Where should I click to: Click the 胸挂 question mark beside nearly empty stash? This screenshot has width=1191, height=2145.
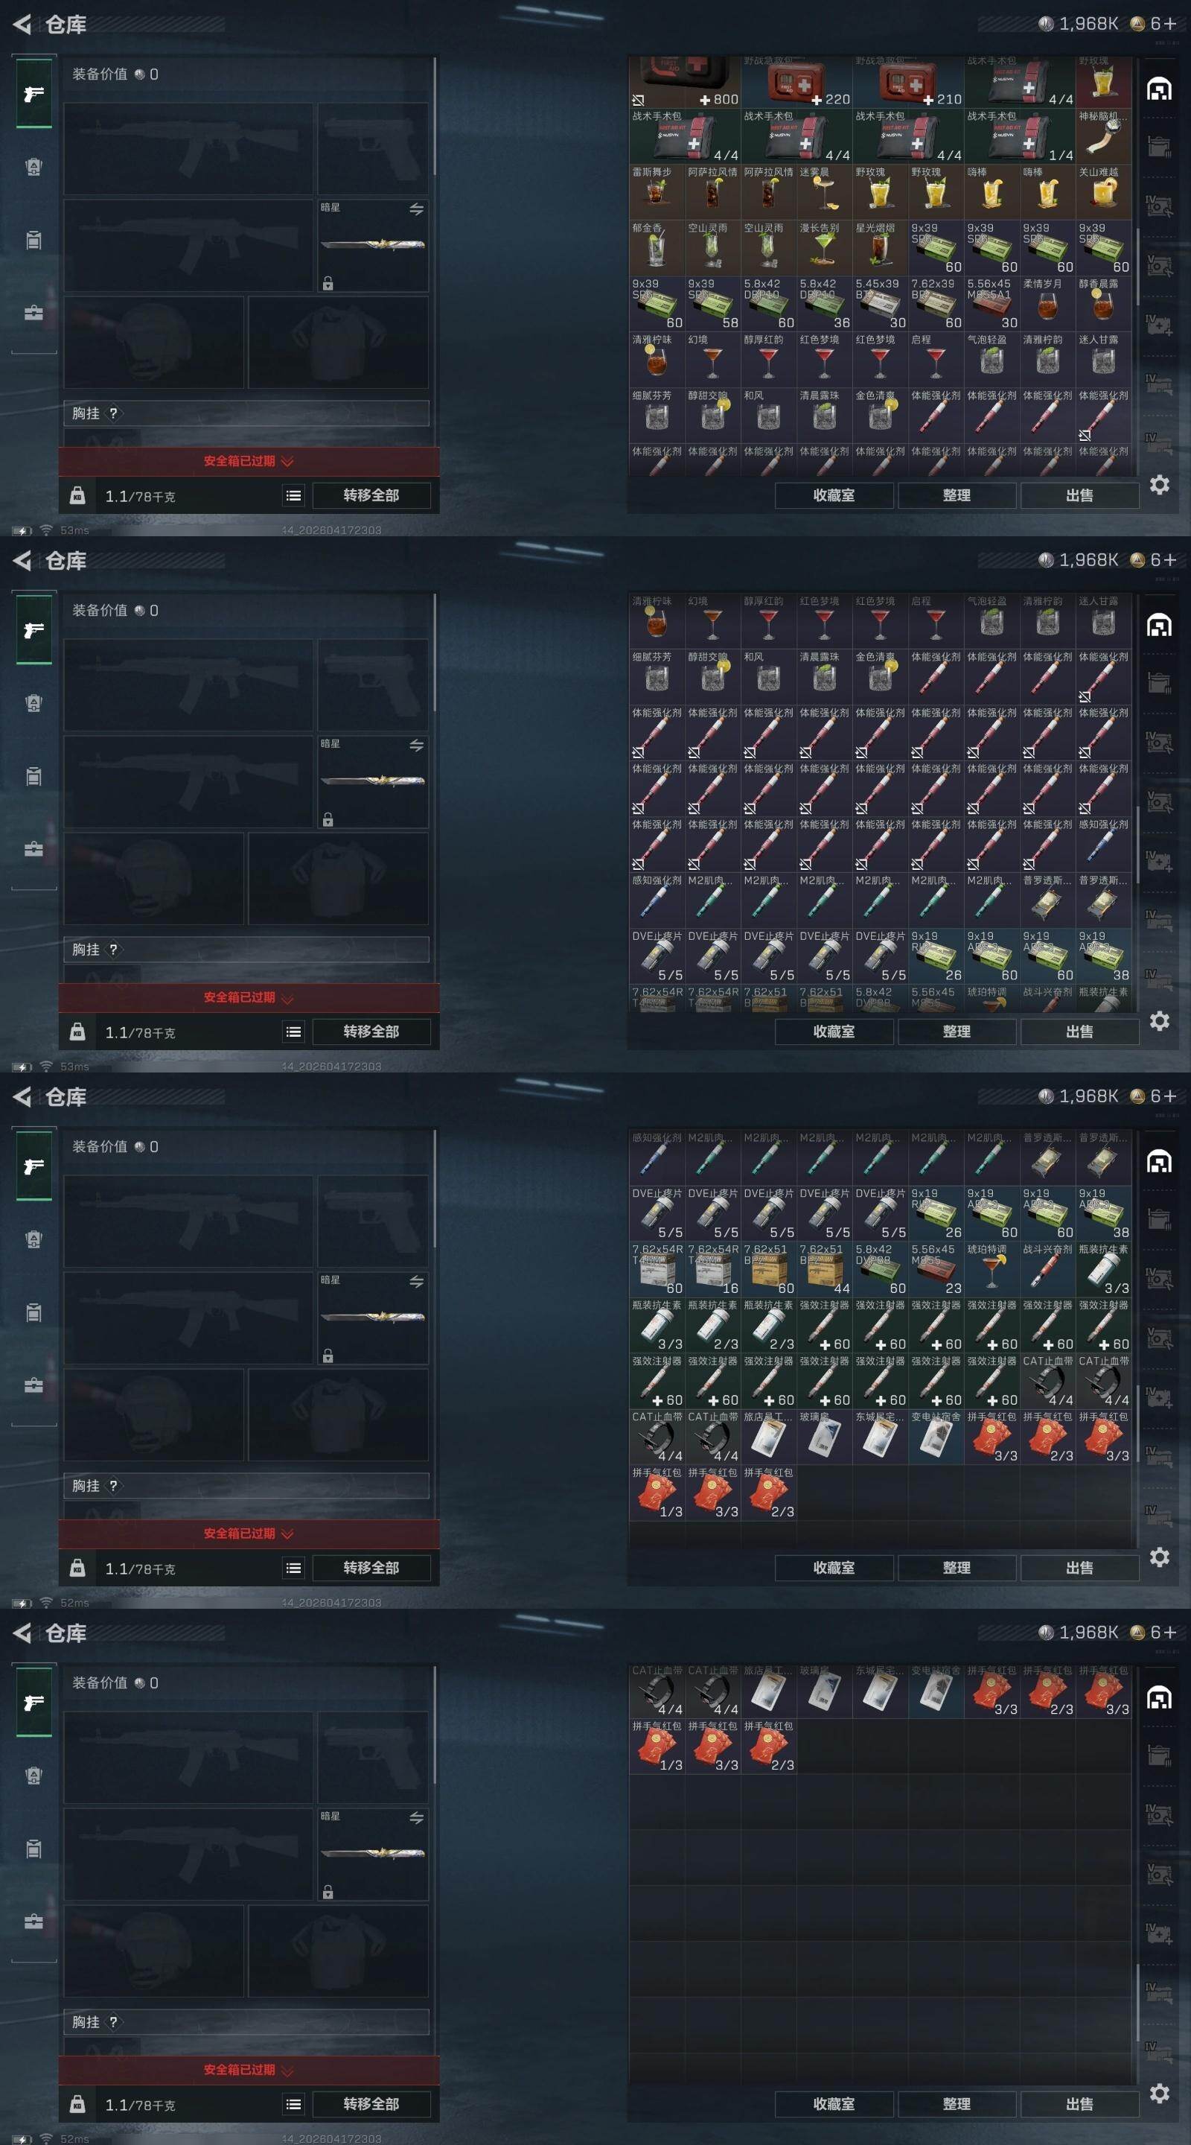coord(114,2022)
